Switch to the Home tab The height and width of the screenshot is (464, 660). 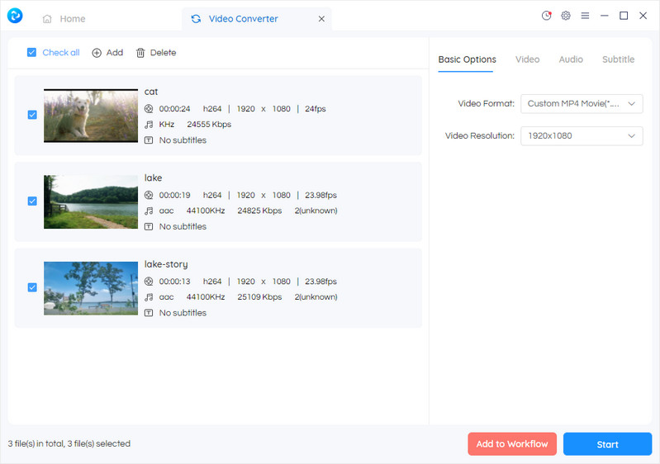(64, 19)
